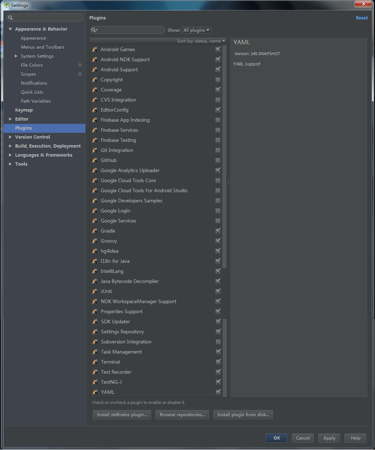Confirm settings with the OK button

coord(277,438)
